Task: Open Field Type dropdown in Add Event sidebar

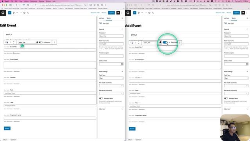Action: click(x=236, y=78)
